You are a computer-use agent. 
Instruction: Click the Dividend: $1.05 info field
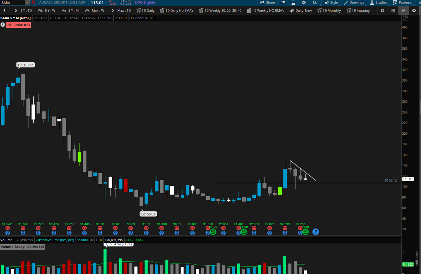pyautogui.click(x=141, y=17)
